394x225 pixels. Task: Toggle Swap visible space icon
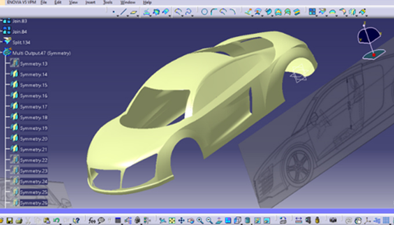pos(267,221)
